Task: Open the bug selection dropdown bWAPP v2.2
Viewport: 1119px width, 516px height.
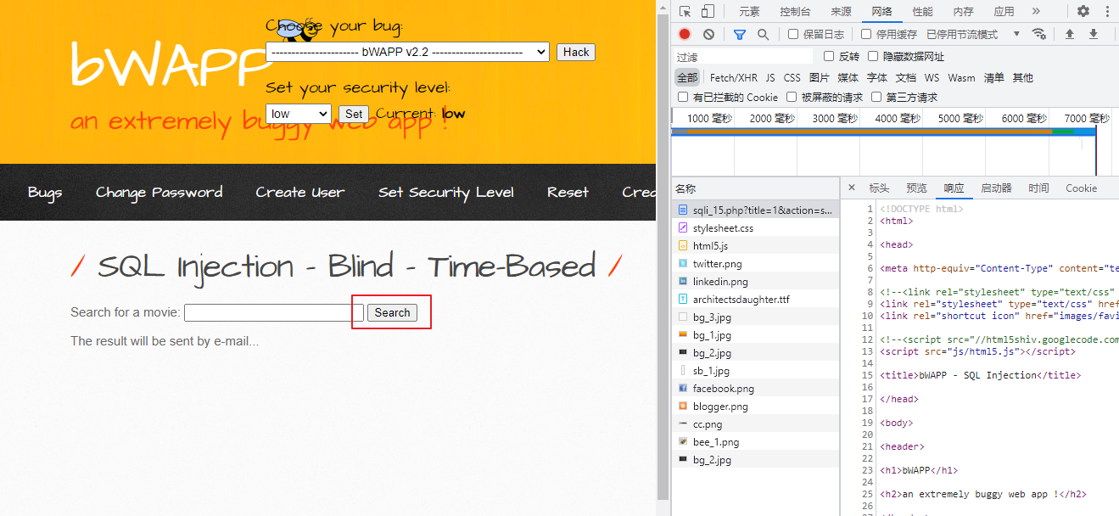Action: pyautogui.click(x=407, y=52)
